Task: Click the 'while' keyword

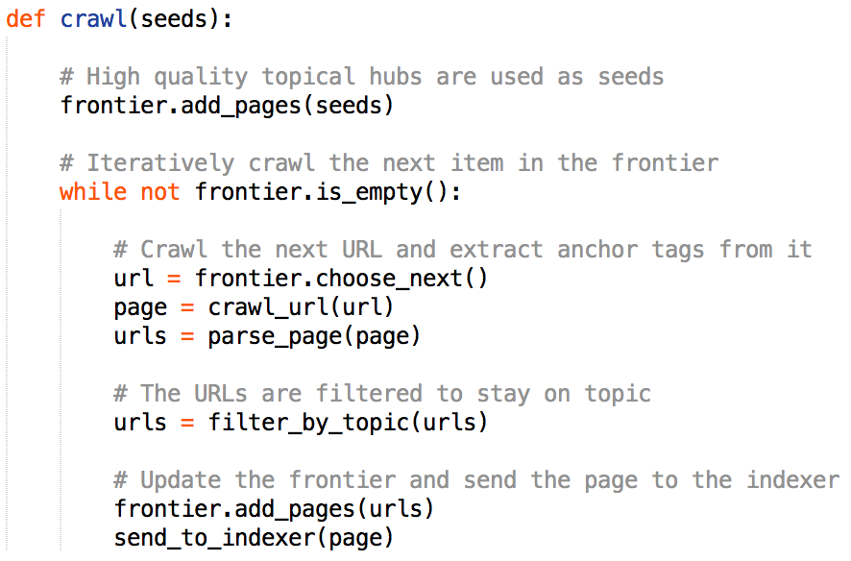Action: pyautogui.click(x=93, y=192)
